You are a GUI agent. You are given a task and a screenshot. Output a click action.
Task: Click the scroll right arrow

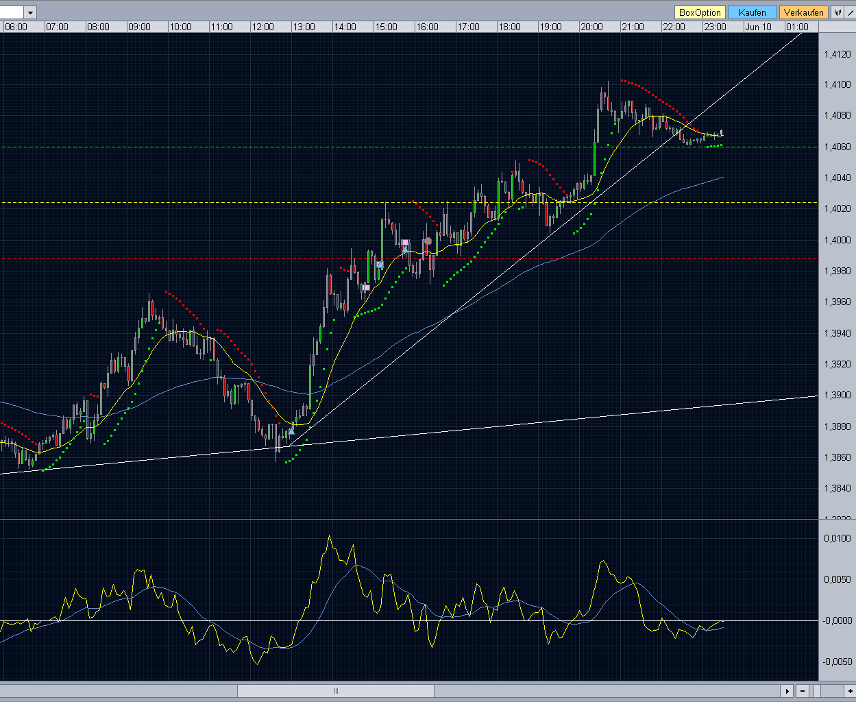tap(787, 691)
